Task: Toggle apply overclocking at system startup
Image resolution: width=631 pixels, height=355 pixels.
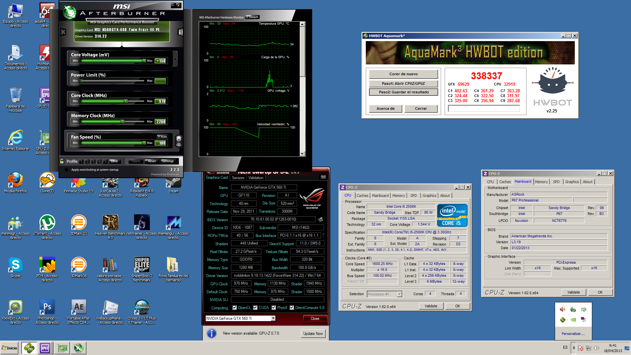Action: (x=67, y=170)
